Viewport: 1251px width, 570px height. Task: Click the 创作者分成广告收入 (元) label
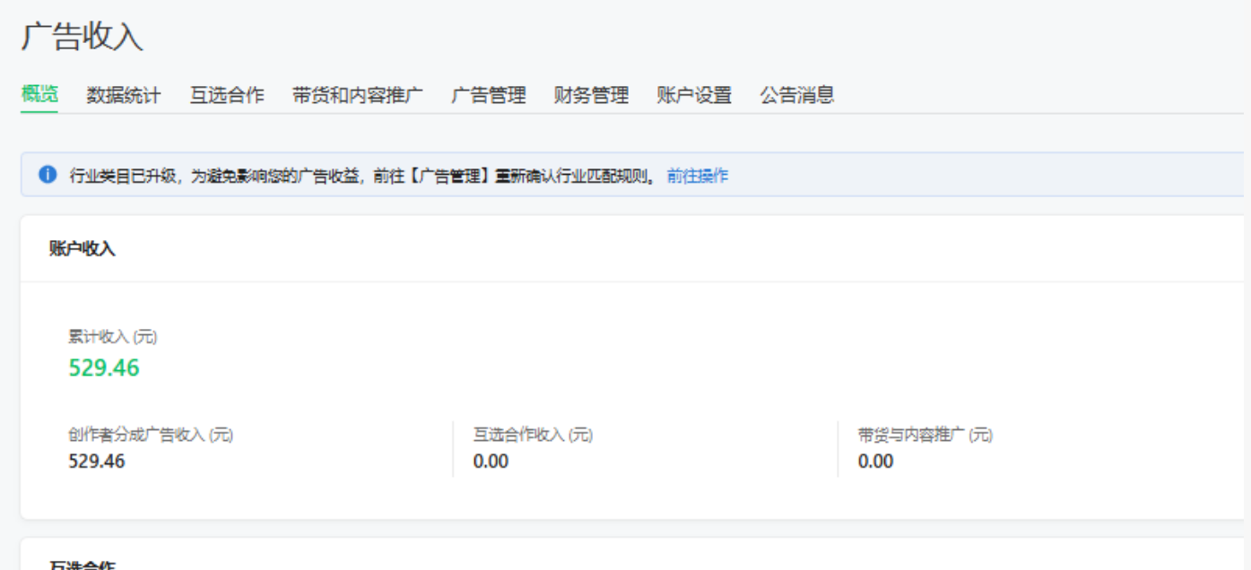click(x=151, y=436)
